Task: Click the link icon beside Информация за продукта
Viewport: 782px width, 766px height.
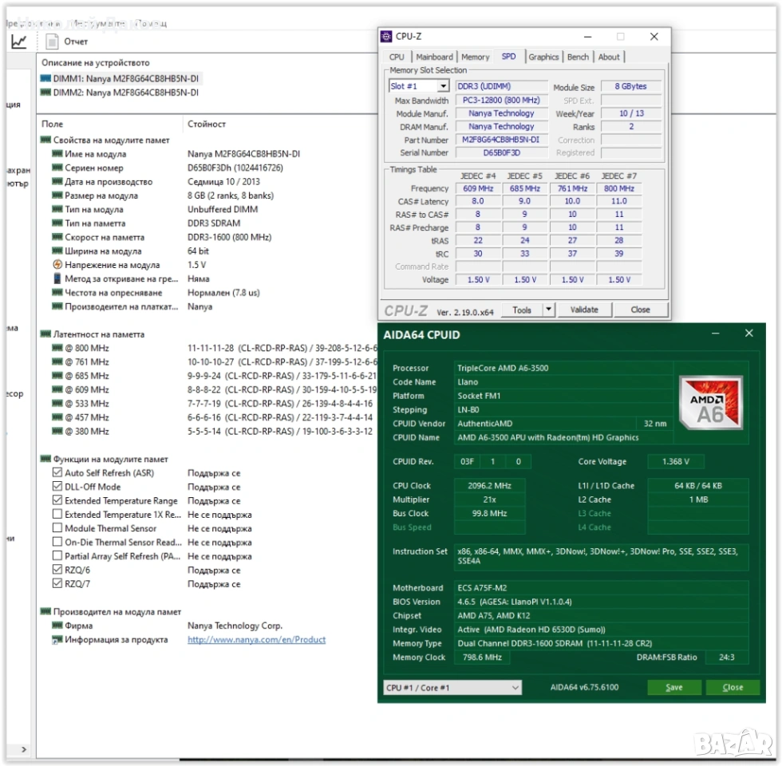Action: tap(57, 640)
